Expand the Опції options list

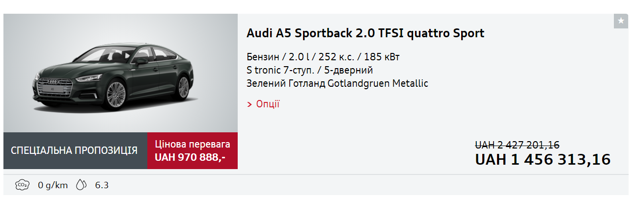click(x=268, y=104)
